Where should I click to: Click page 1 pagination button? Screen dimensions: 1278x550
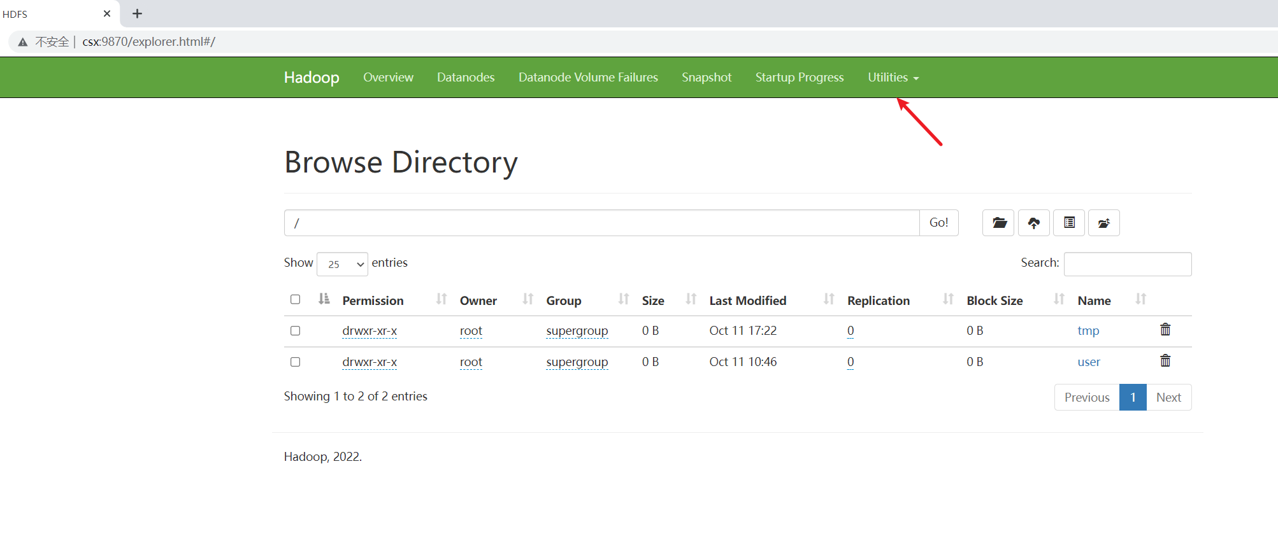(x=1133, y=397)
